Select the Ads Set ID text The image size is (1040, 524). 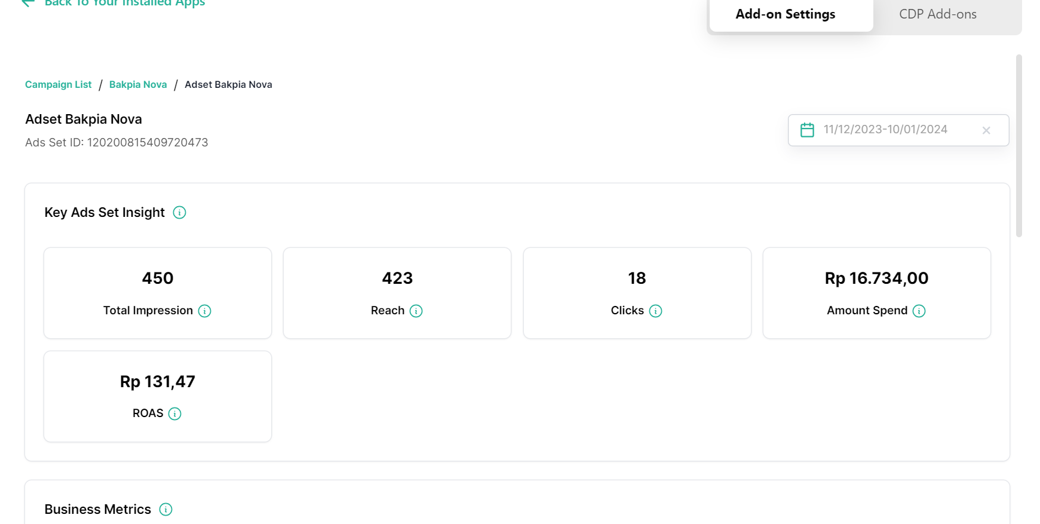pos(116,143)
